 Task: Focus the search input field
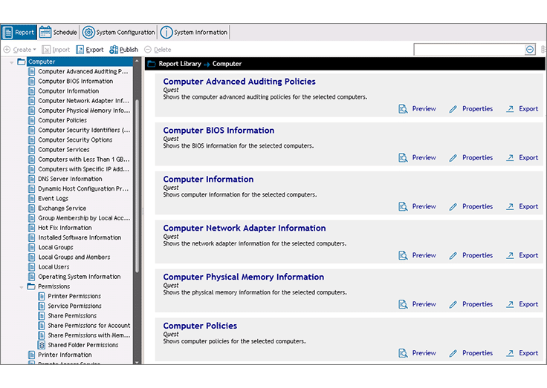(468, 50)
